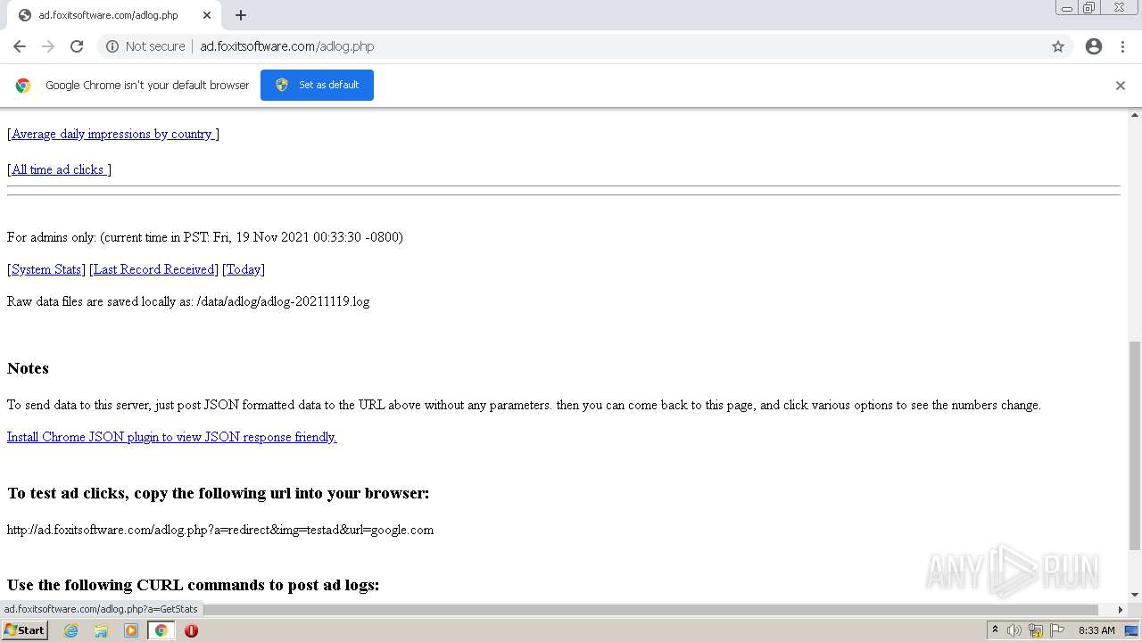Open the 8:33 AM system clock
Viewport: 1142px width, 642px height.
[1096, 630]
